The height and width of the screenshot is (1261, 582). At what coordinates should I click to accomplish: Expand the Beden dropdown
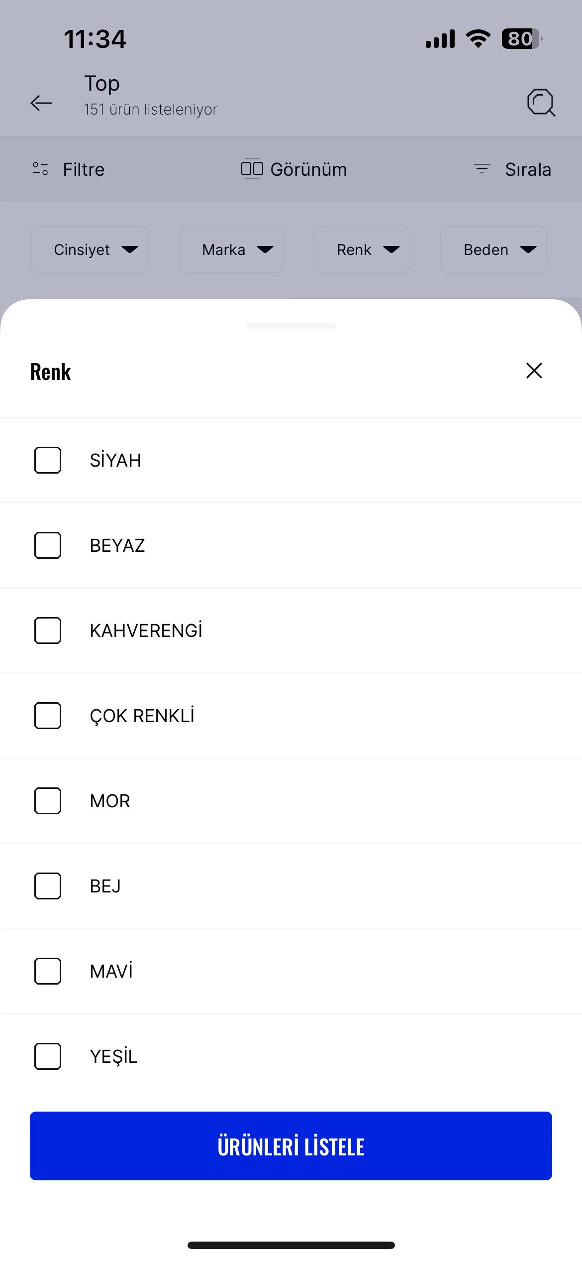tap(493, 250)
